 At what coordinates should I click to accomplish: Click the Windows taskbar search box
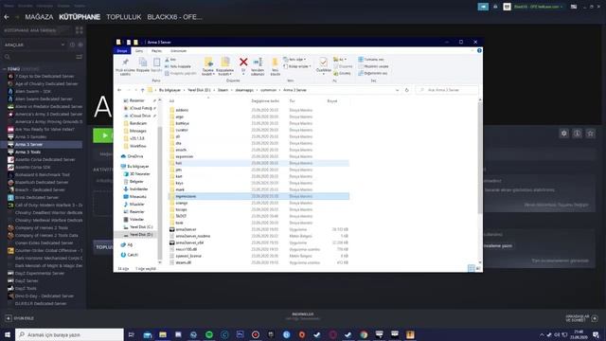(69, 334)
